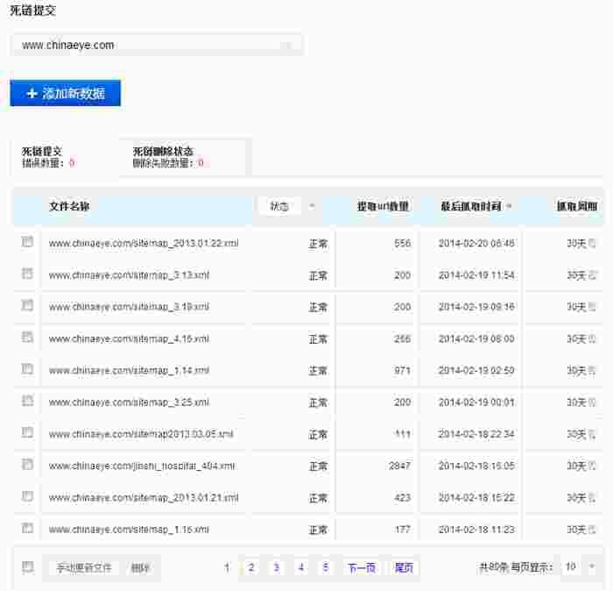Click edit icon next to 30天 for jibshi_hospital_404.xml
Viewport: 613px width, 591px height.
point(592,466)
